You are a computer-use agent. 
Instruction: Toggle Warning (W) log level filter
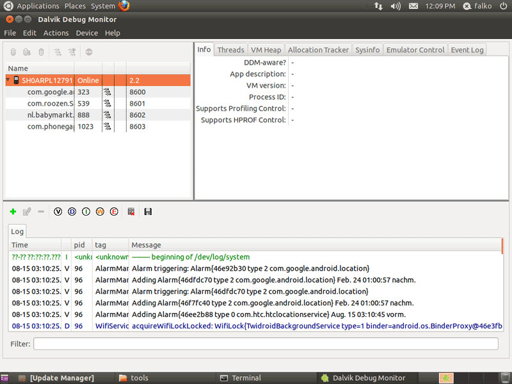pos(100,212)
